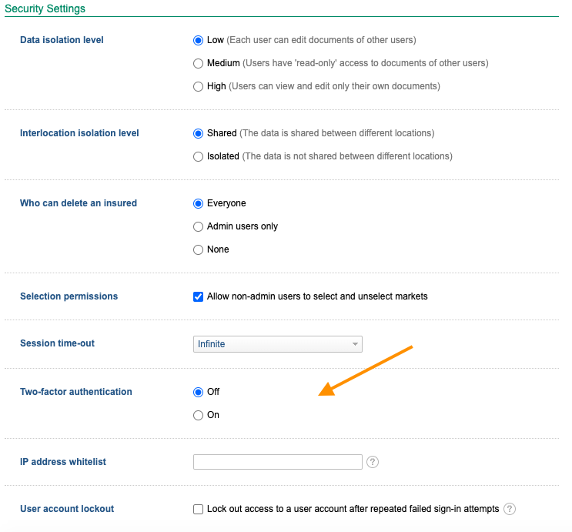Choose Medium data isolation level
The height and width of the screenshot is (532, 572).
click(x=199, y=63)
